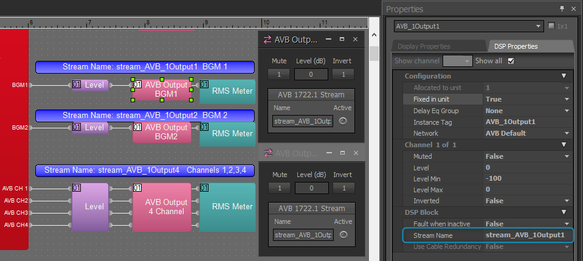This screenshot has width=583, height=261.
Task: Select the AVB Output 4 Channel block
Action: coord(162,207)
